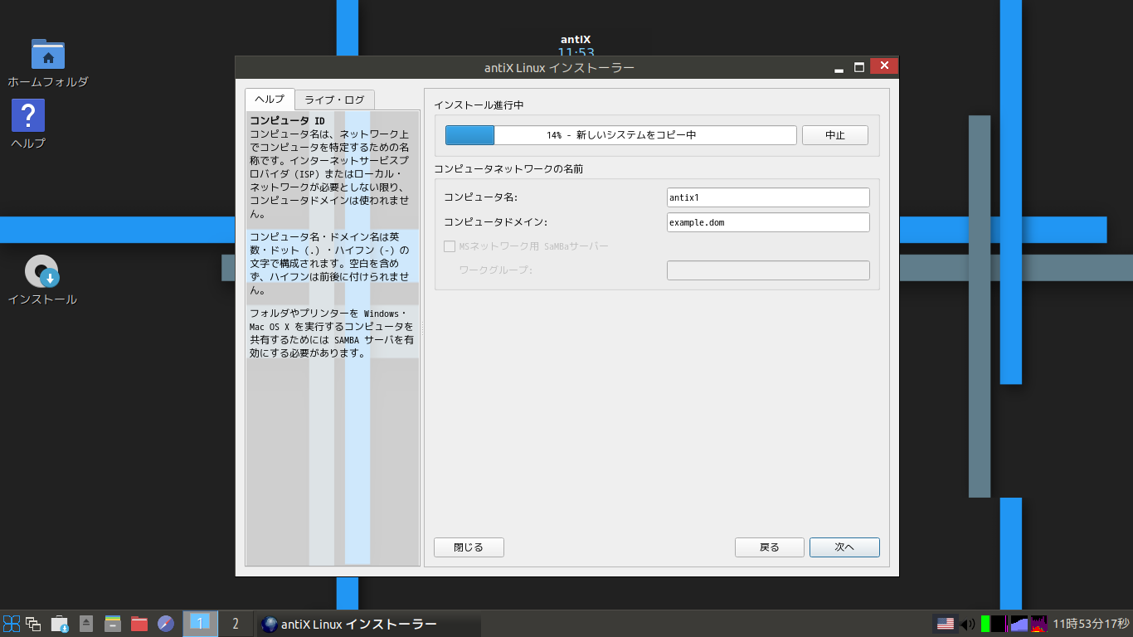Click the show-desktop windows icon on taskbar
The image size is (1133, 637).
click(x=34, y=624)
